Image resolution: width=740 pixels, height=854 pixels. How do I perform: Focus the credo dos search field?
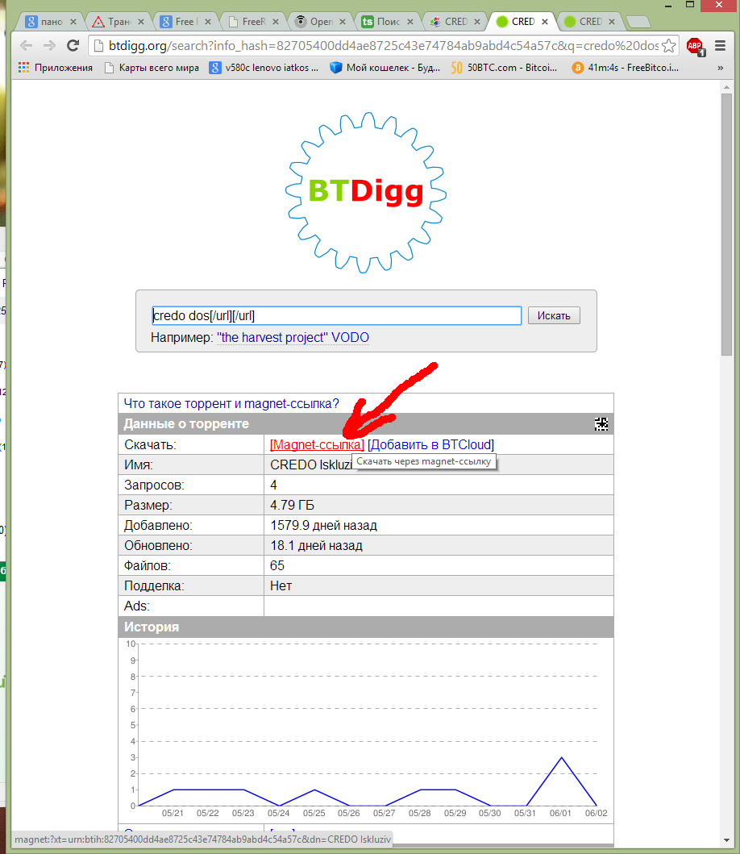click(336, 315)
